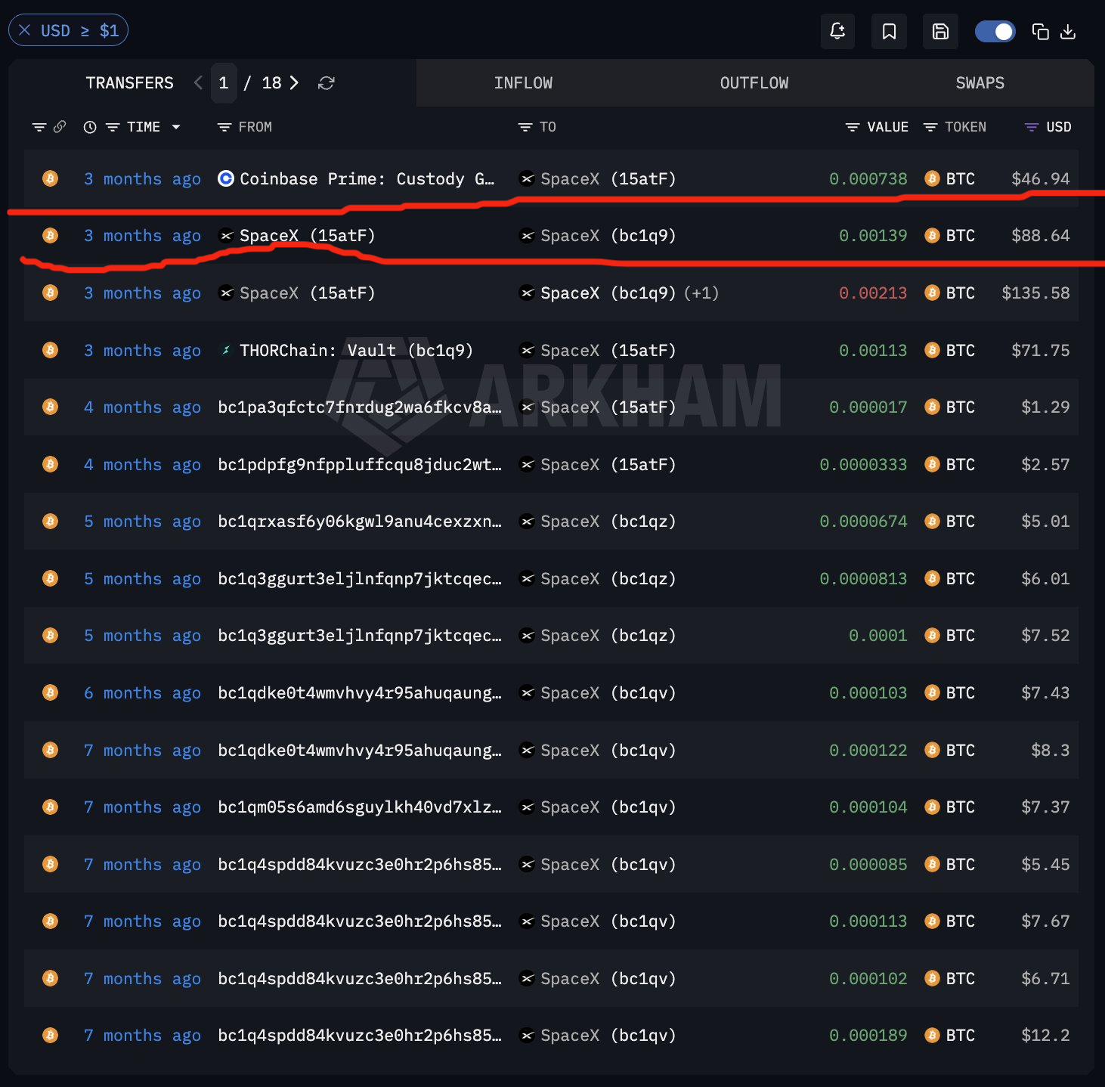Screen dimensions: 1105x1087
Task: Open filter next to the link icon
Action: (39, 127)
